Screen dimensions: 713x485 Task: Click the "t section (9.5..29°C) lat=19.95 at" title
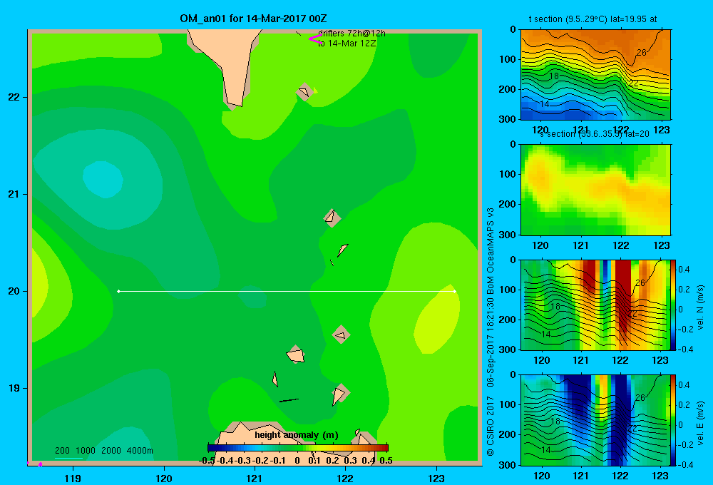tap(593, 19)
